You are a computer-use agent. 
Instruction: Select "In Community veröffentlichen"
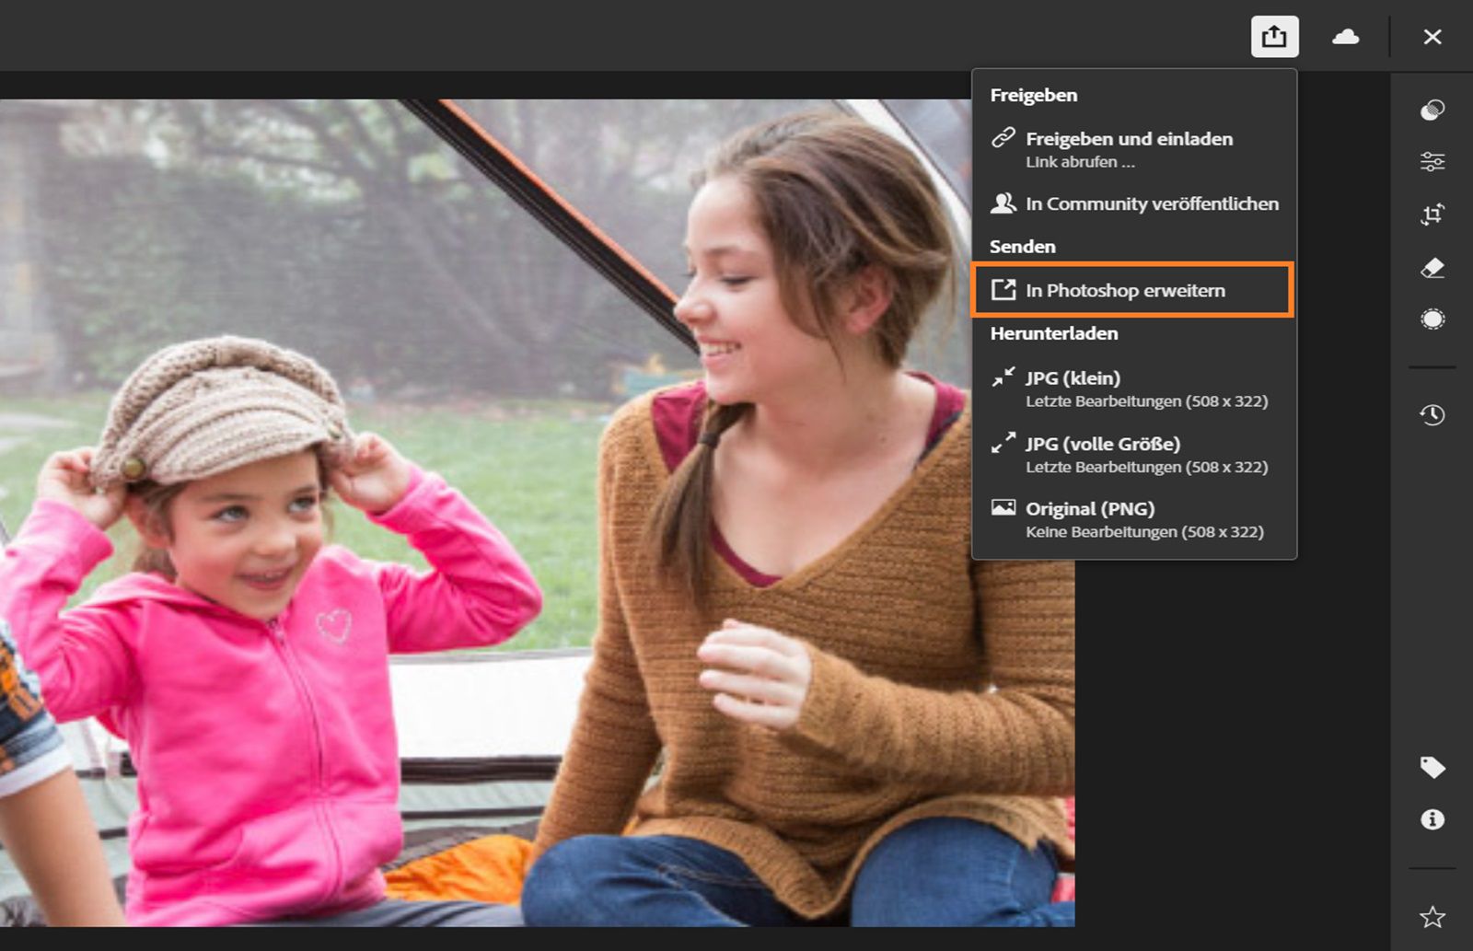[x=1153, y=204]
